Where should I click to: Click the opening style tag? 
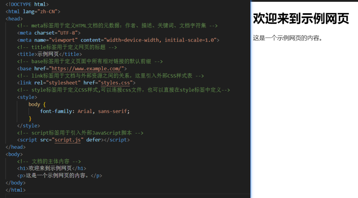tap(27, 97)
